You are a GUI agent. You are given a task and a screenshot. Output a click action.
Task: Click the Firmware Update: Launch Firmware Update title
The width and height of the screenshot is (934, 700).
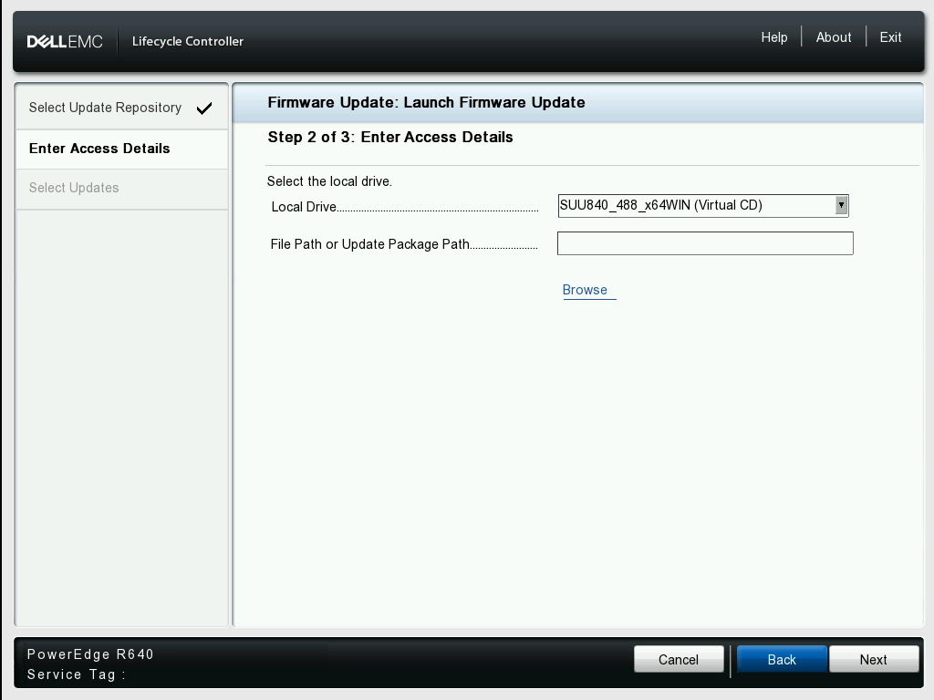427,102
